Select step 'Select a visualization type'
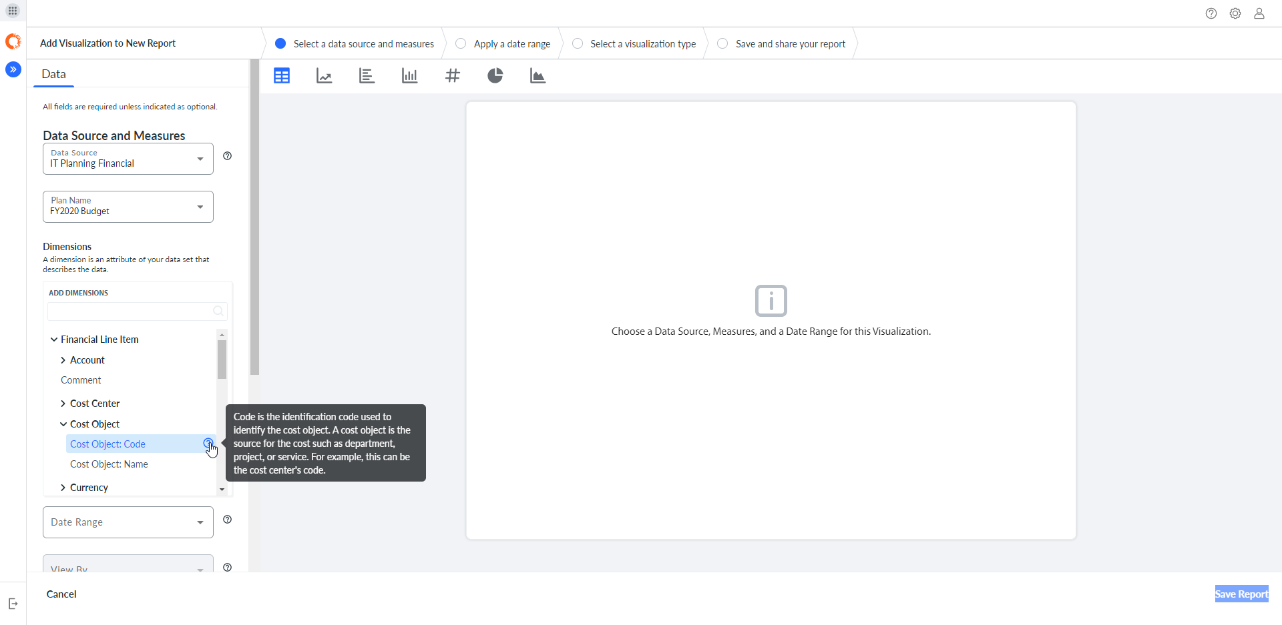The height and width of the screenshot is (625, 1282). point(634,43)
